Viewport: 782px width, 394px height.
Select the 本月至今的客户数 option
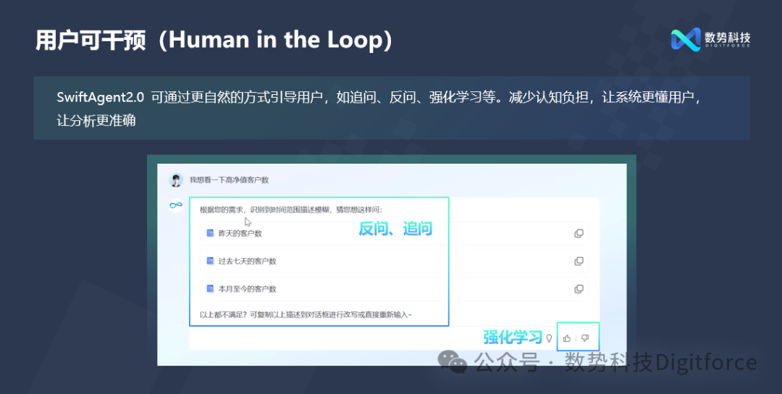394,289
